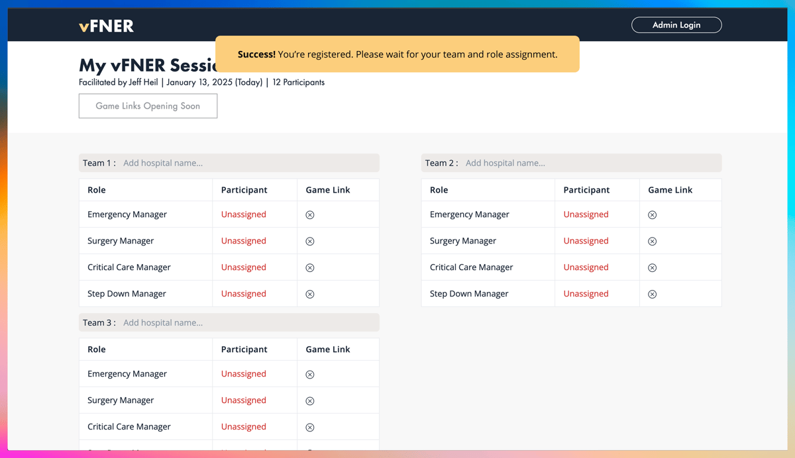Click Surgery Manager role in Team 1
This screenshot has width=795, height=458.
point(121,241)
